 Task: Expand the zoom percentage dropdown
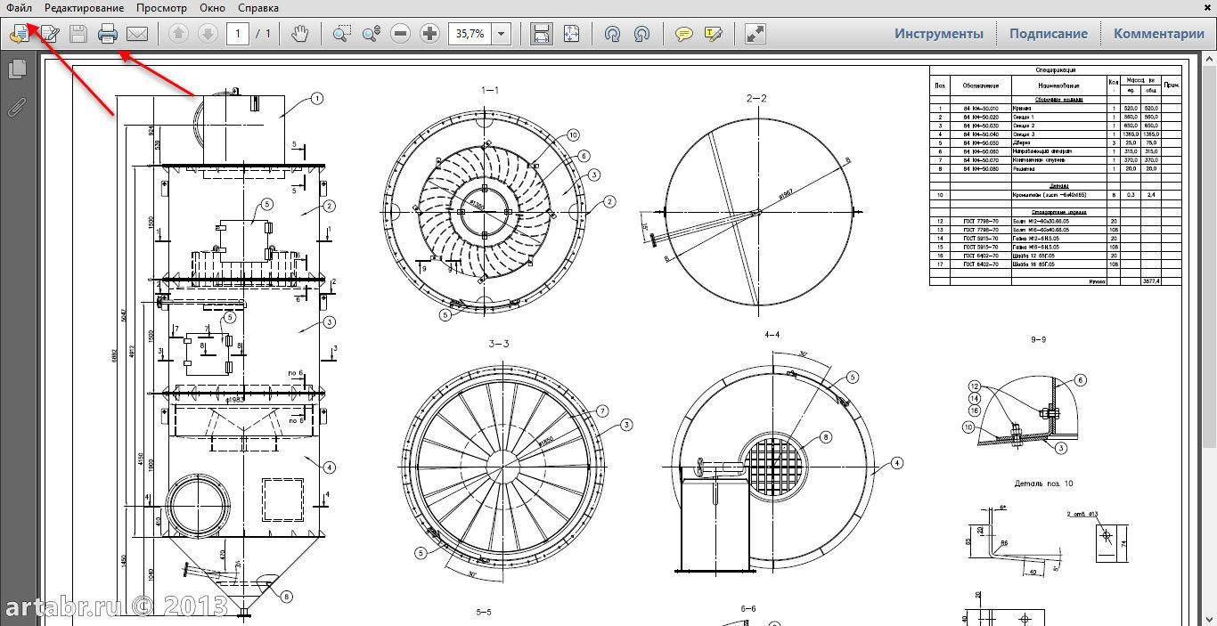[x=502, y=34]
